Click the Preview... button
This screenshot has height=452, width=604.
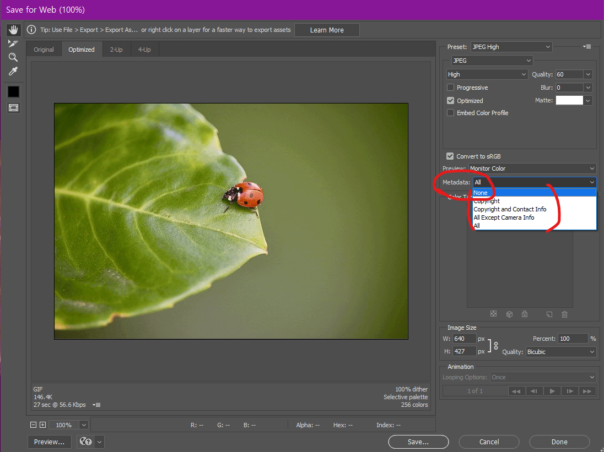point(49,442)
